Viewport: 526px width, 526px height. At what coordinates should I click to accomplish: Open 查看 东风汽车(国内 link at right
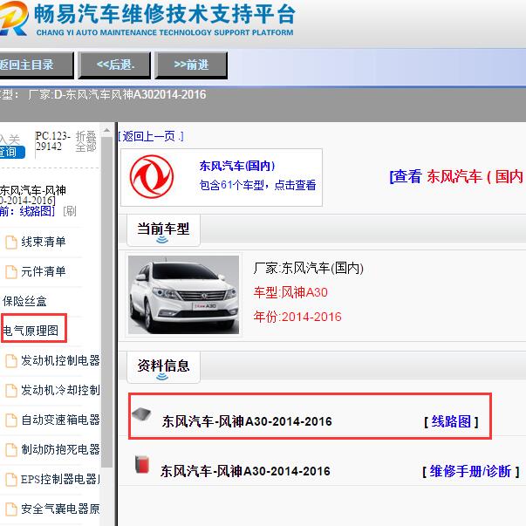tap(457, 176)
